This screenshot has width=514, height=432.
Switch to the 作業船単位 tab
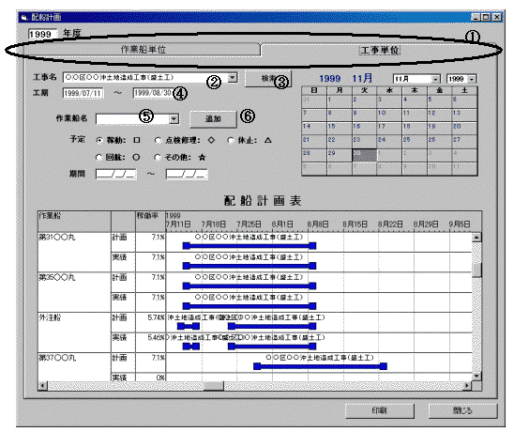(143, 49)
